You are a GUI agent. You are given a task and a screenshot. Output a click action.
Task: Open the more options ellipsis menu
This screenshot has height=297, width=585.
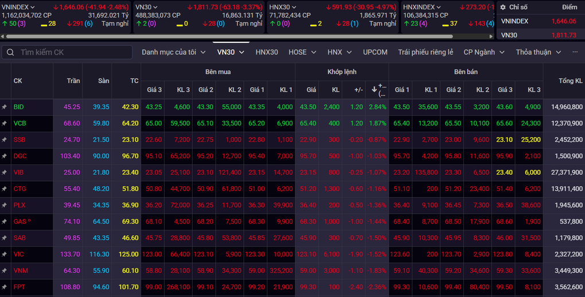click(x=575, y=52)
